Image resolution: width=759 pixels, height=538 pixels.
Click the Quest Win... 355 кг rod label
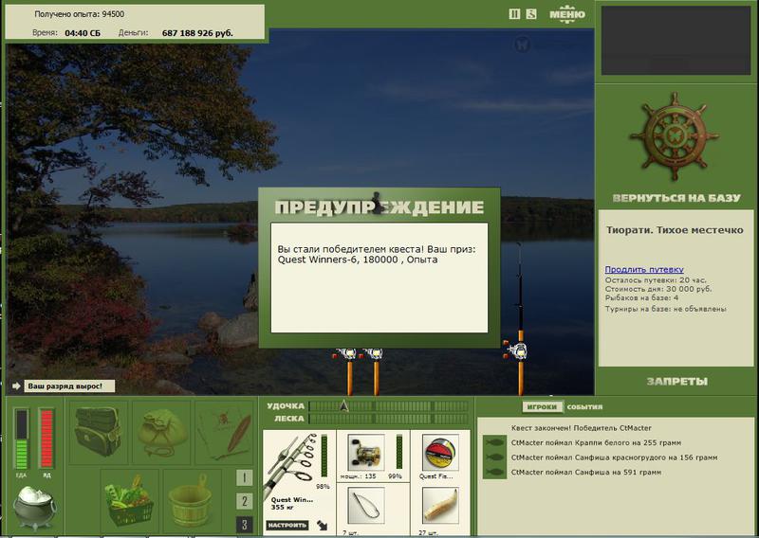coord(292,503)
